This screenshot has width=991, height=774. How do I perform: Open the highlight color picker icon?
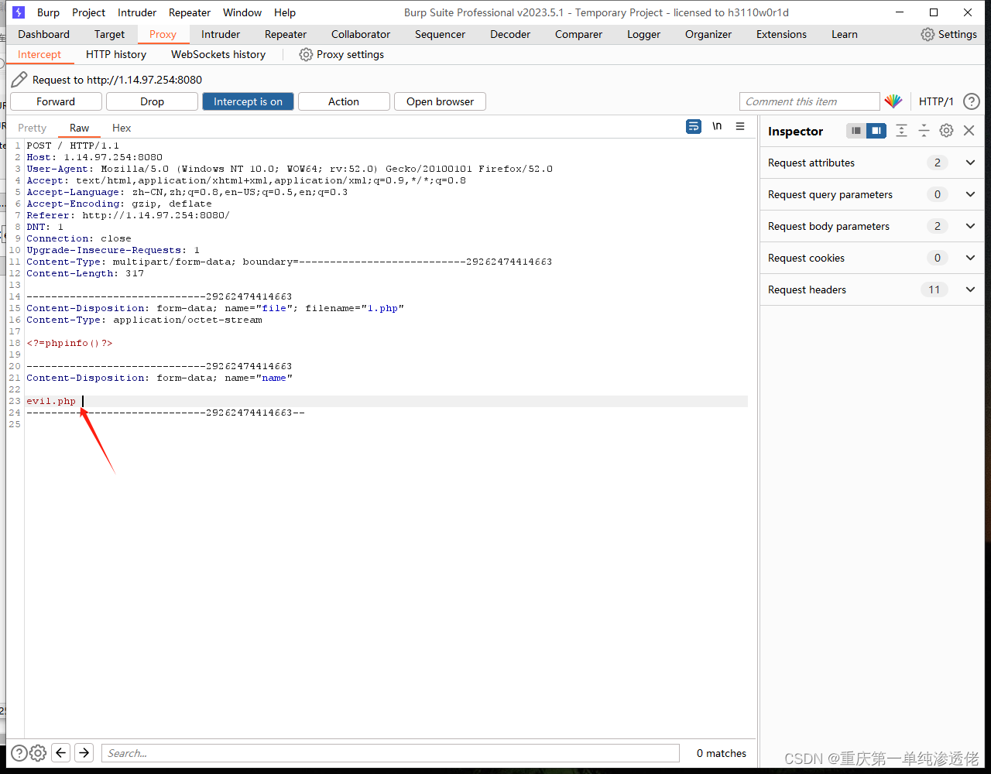893,101
